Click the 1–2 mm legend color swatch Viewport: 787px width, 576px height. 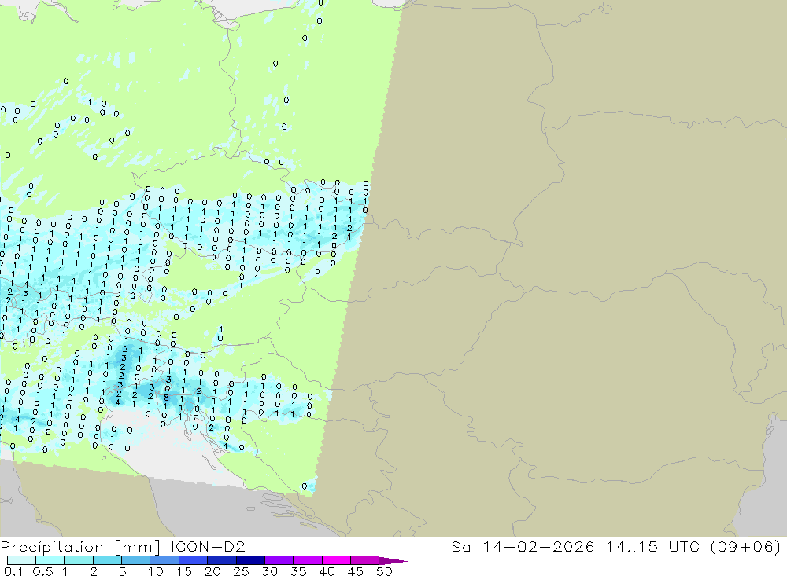[x=78, y=560]
